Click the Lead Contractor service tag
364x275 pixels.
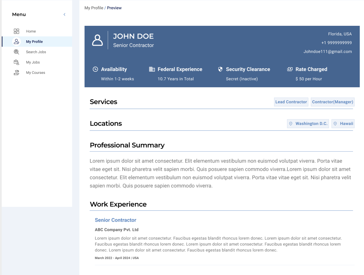[291, 102]
